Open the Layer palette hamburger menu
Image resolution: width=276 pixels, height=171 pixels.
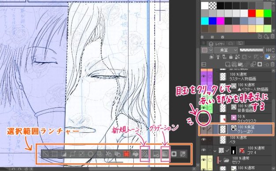coord(203,43)
